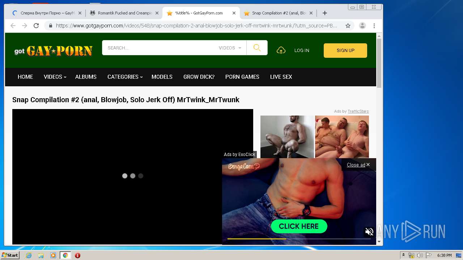Unmute the video ad sound

coord(369,232)
